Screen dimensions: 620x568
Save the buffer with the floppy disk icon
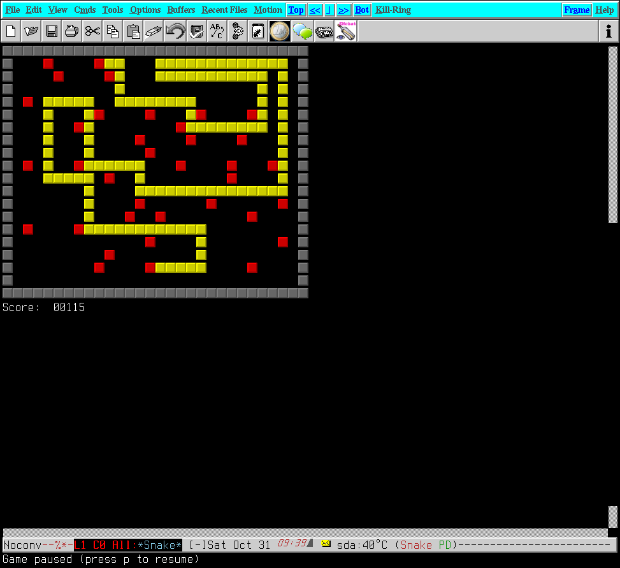click(x=52, y=31)
